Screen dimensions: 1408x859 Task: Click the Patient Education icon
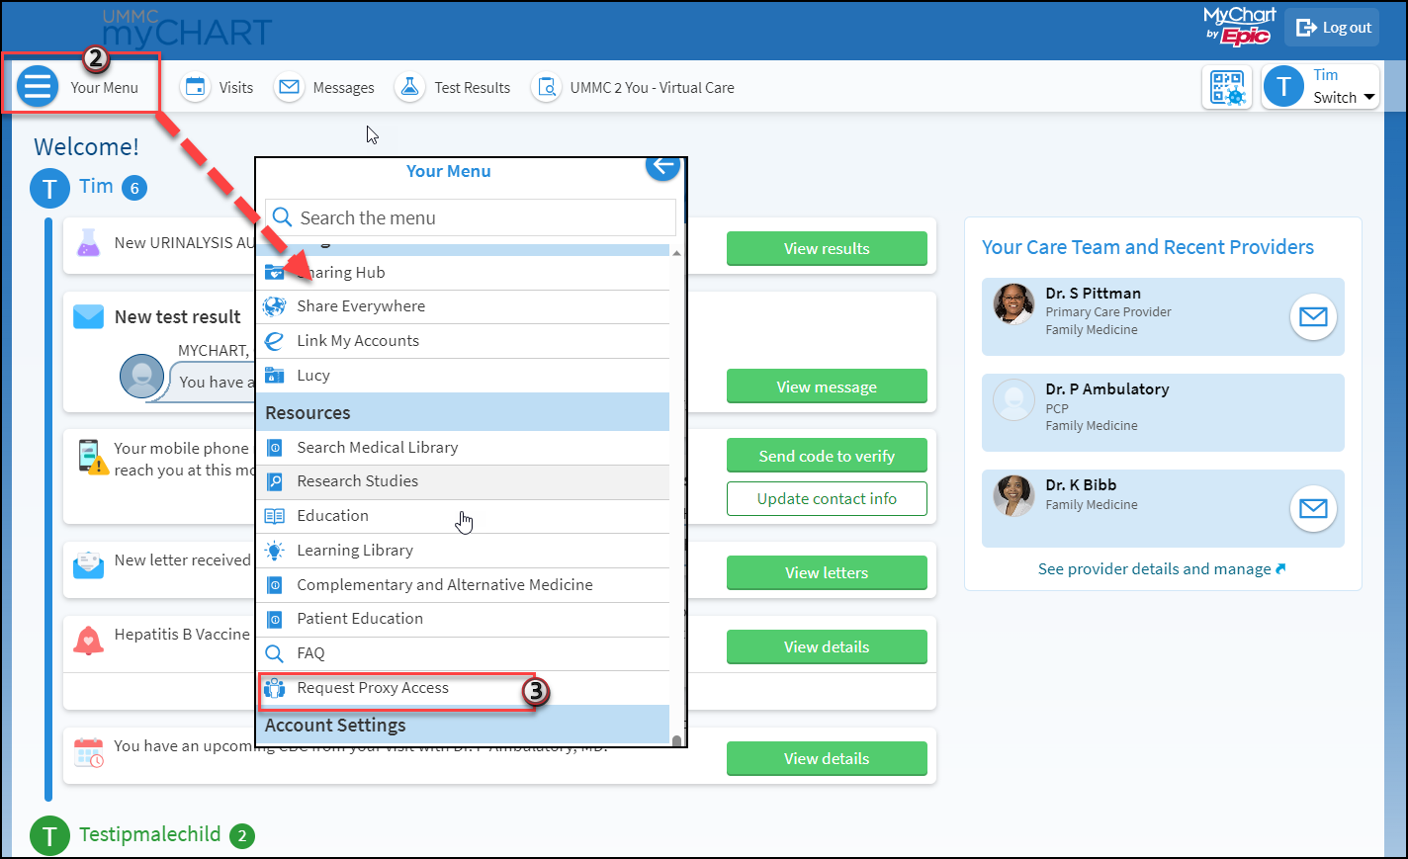(275, 619)
